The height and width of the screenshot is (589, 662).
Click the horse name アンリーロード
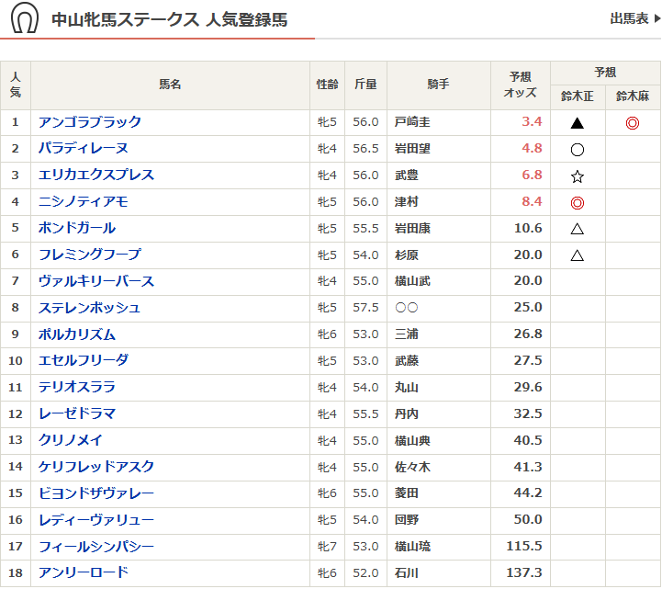click(84, 573)
